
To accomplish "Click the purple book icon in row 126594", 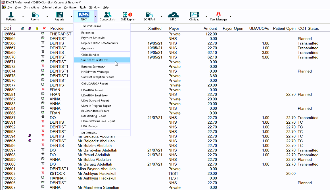I will pyautogui.click(x=30, y=136).
